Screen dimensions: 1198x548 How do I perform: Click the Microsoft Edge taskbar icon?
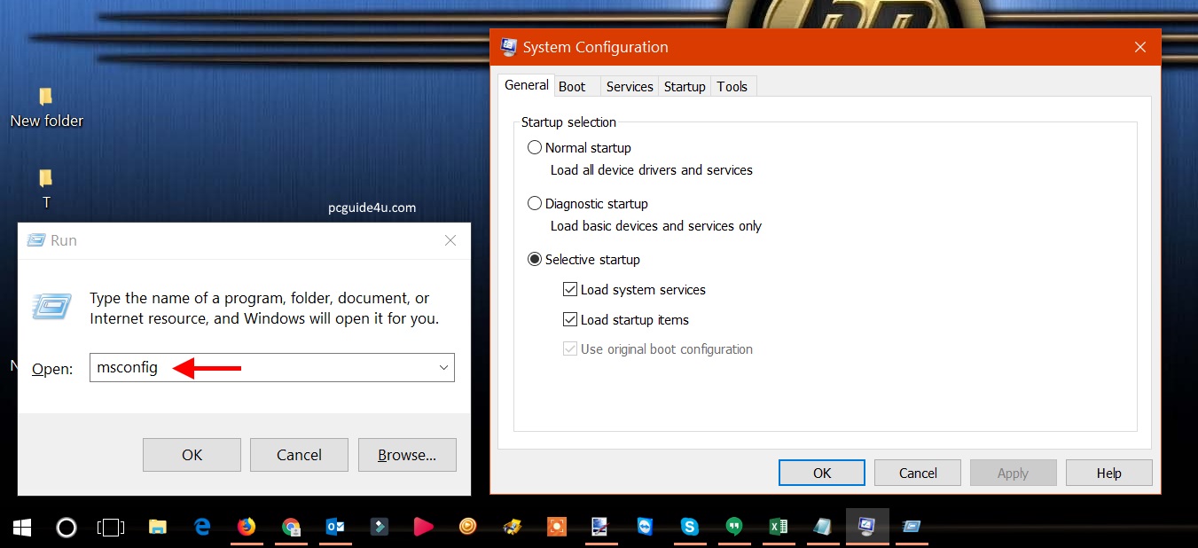pos(202,527)
